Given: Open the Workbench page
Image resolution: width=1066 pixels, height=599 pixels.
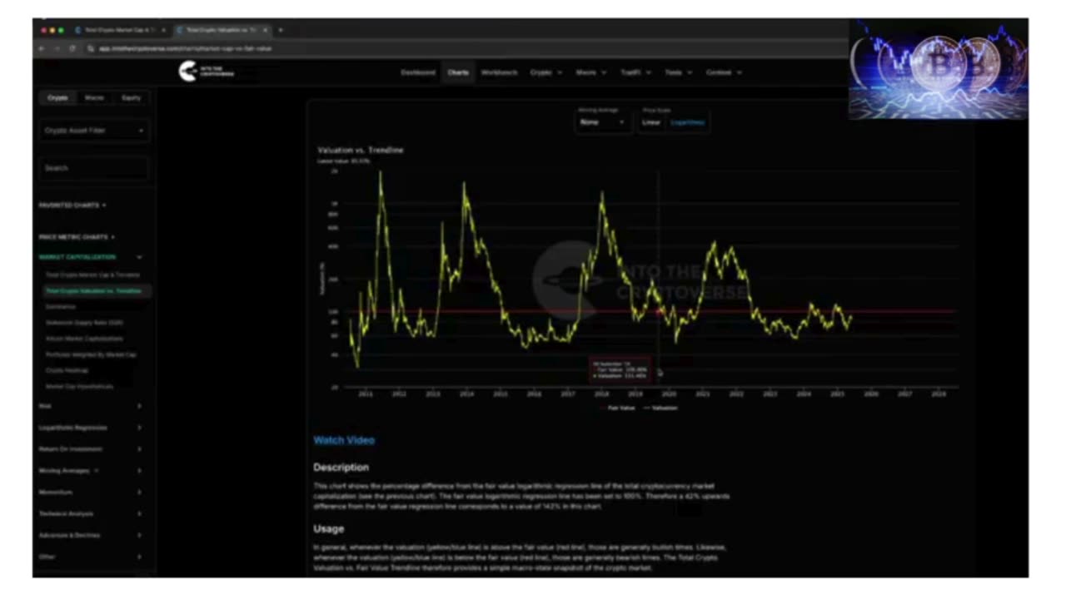Looking at the screenshot, I should (499, 72).
